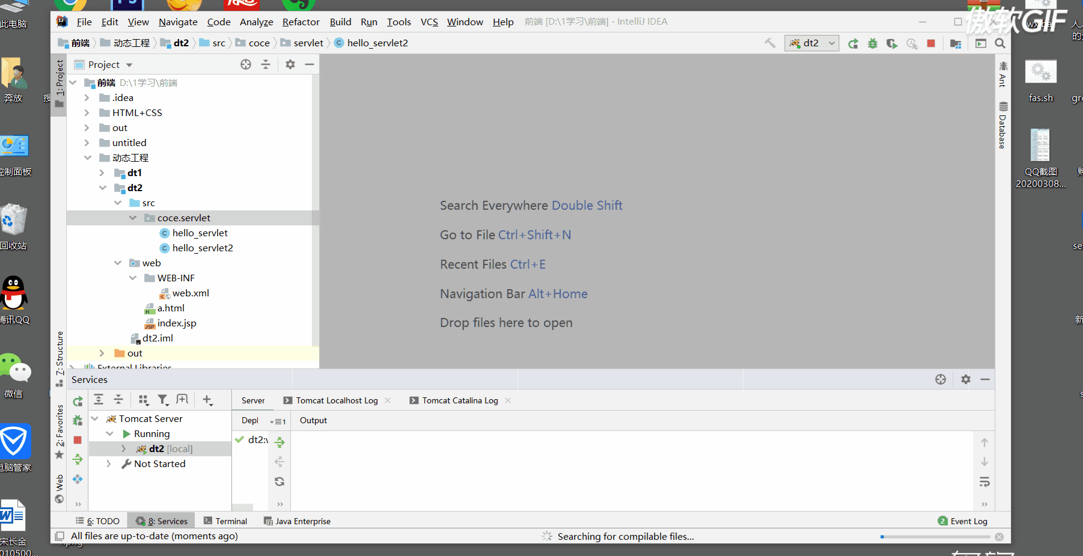Expand all nodes in Services tree
The width and height of the screenshot is (1083, 556).
click(99, 399)
